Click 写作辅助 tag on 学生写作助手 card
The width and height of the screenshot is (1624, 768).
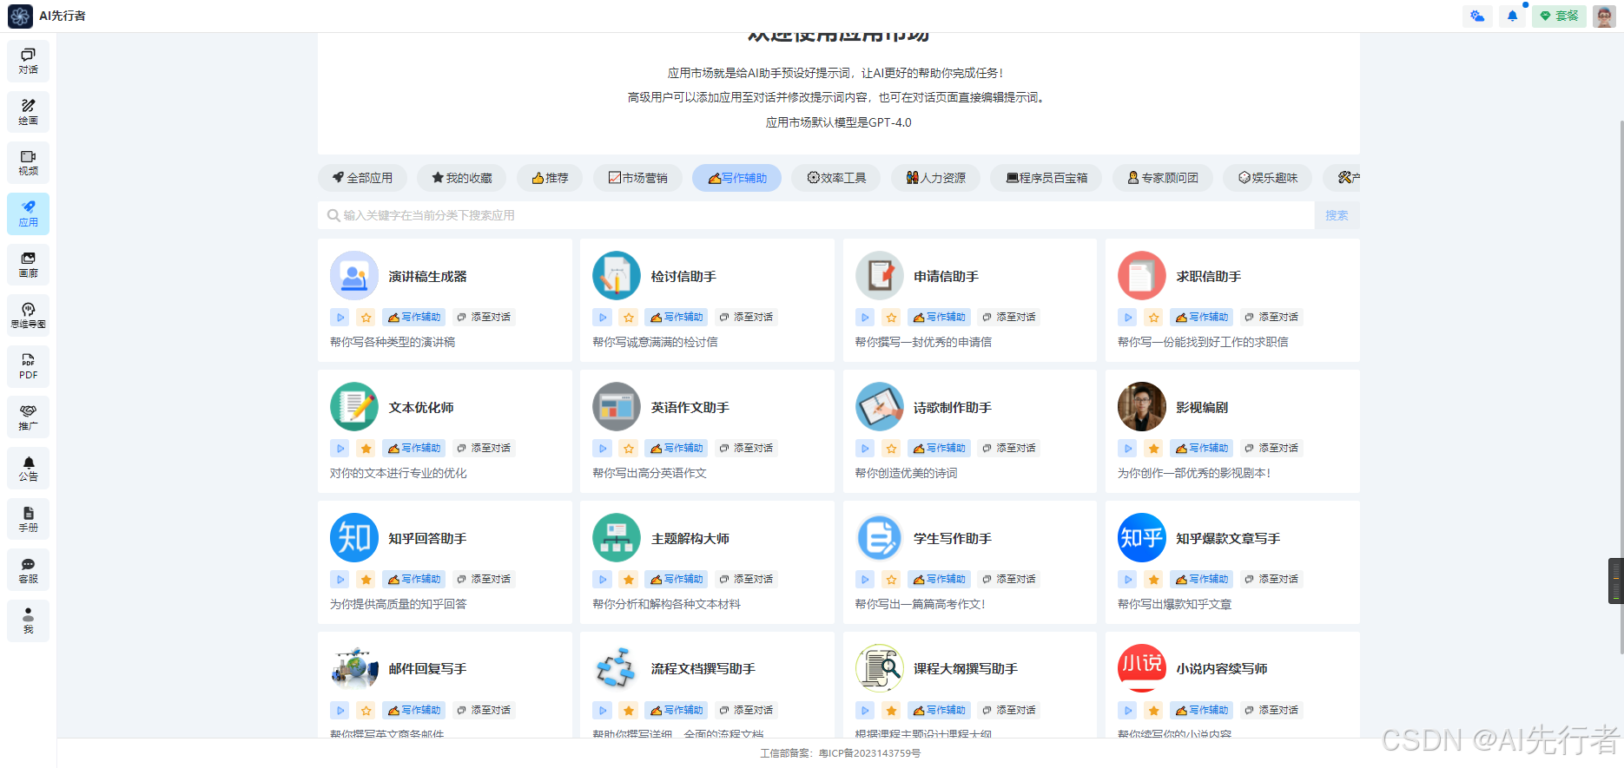click(x=939, y=580)
